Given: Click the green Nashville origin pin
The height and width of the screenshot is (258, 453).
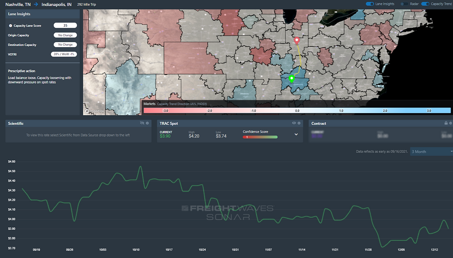Looking at the screenshot, I should point(291,78).
